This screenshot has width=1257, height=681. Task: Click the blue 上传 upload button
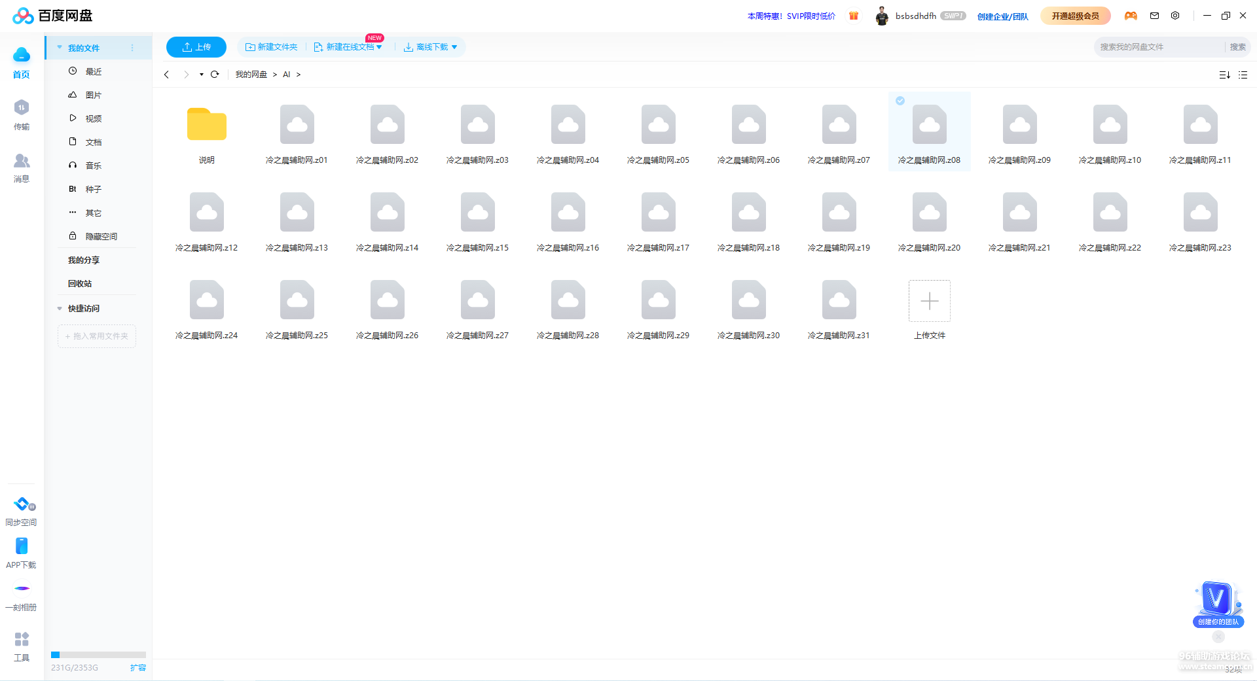196,47
